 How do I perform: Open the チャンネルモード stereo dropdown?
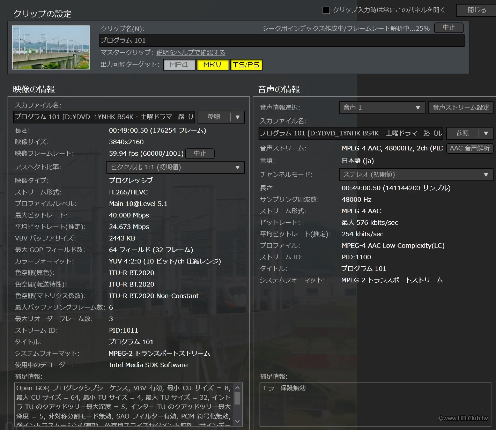tap(415, 175)
